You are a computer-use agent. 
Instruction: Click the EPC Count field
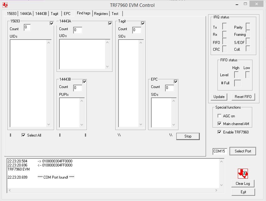coord(170,88)
